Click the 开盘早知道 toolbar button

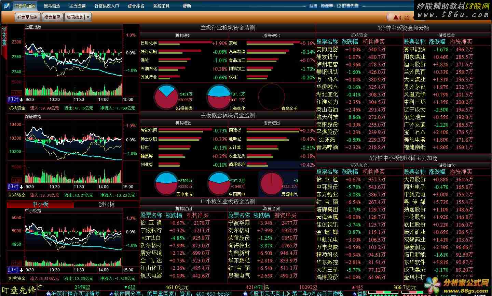tap(28, 17)
